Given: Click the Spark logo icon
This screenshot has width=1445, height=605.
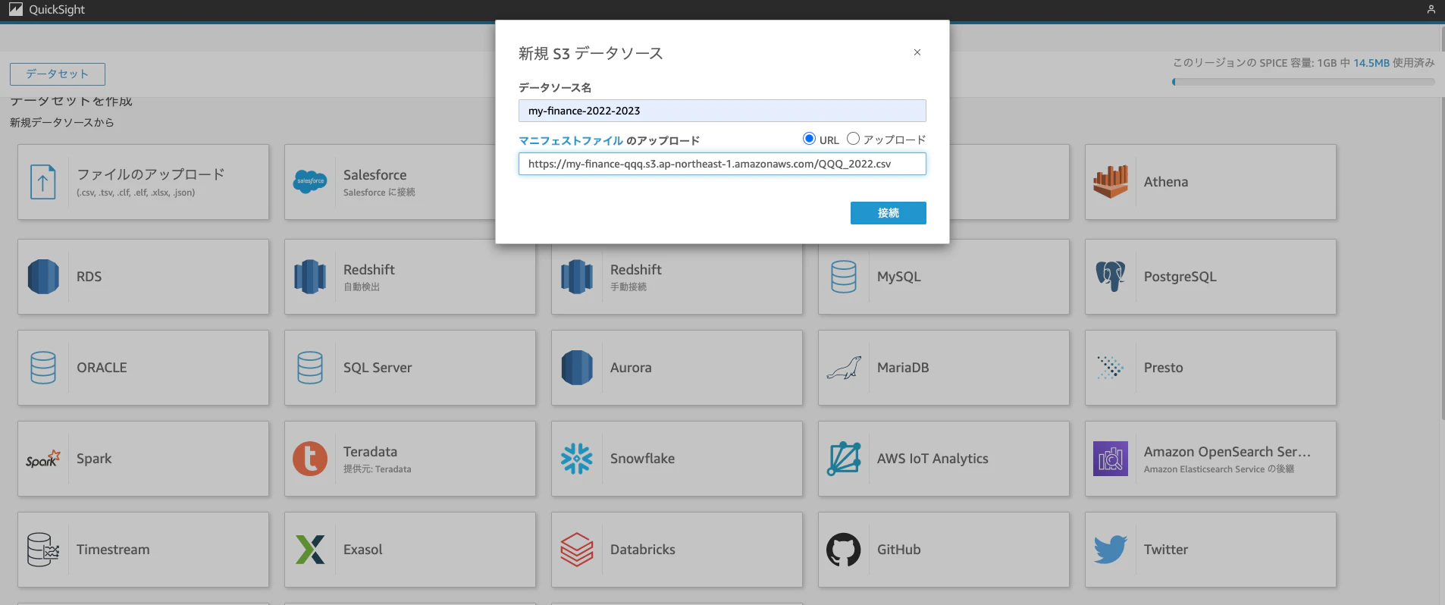Looking at the screenshot, I should click(43, 459).
